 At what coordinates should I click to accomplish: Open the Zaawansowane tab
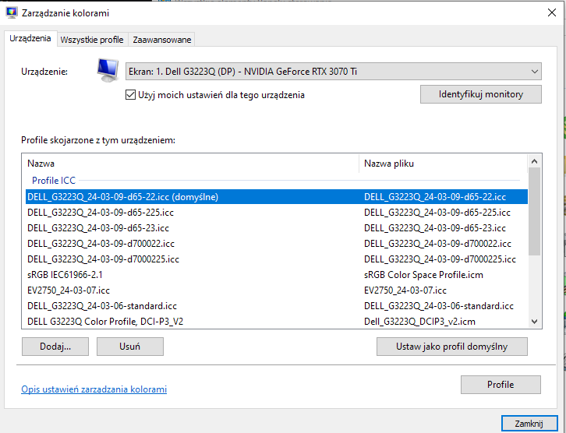(x=161, y=40)
